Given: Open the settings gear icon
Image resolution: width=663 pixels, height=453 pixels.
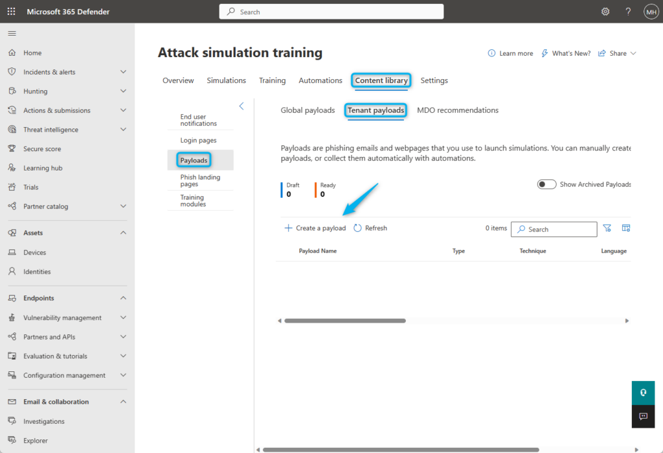Looking at the screenshot, I should tap(605, 11).
